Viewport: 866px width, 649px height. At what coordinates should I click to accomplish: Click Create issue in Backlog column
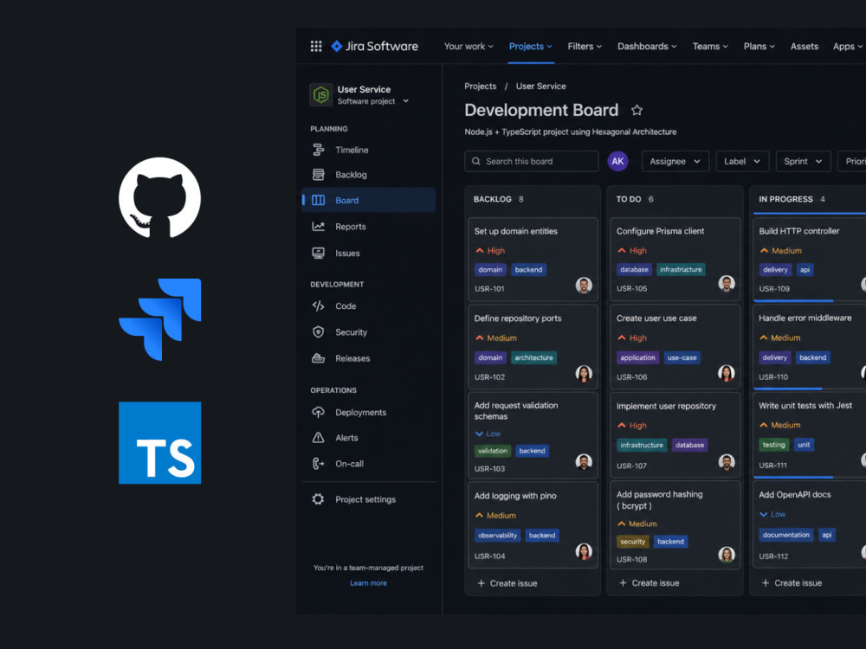(x=507, y=583)
